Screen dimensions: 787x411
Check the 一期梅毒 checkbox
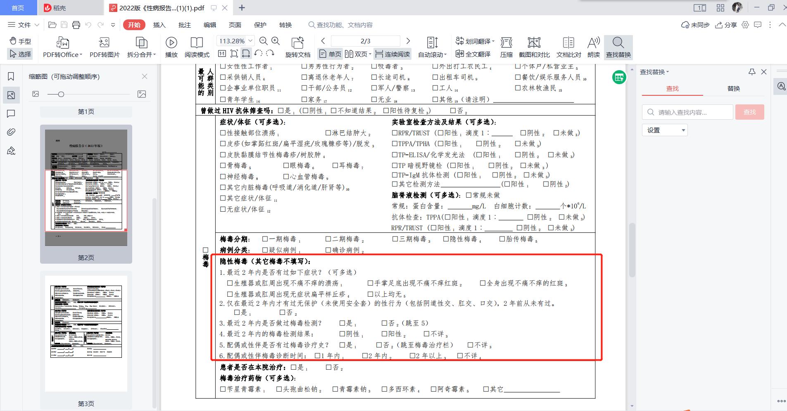click(265, 239)
